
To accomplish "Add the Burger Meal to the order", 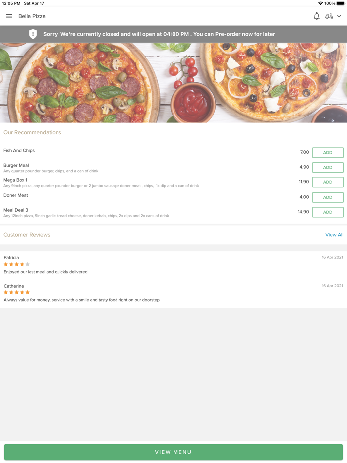I will tap(328, 167).
